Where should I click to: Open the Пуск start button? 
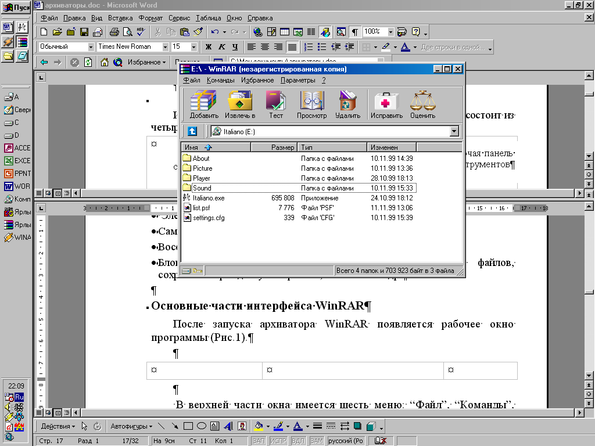click(x=16, y=7)
